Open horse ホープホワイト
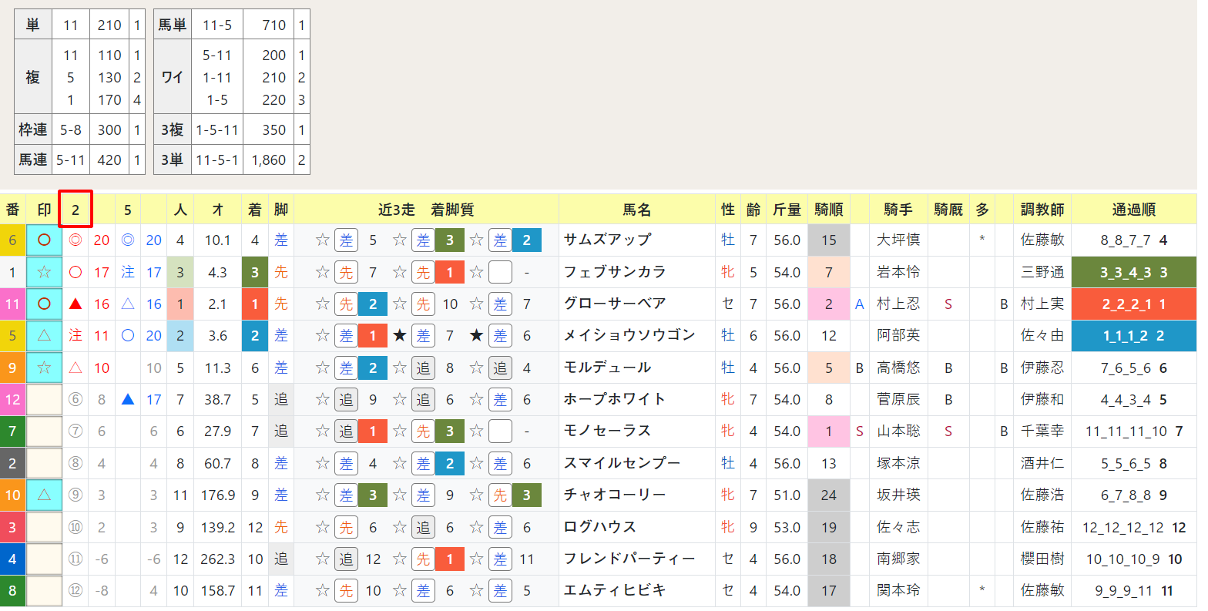The image size is (1208, 611). [615, 399]
